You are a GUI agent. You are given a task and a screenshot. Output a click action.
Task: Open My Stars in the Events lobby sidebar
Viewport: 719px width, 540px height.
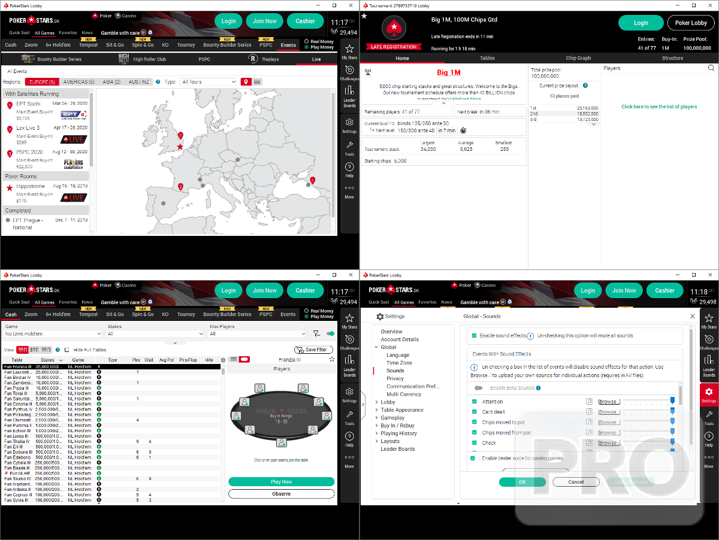(349, 51)
